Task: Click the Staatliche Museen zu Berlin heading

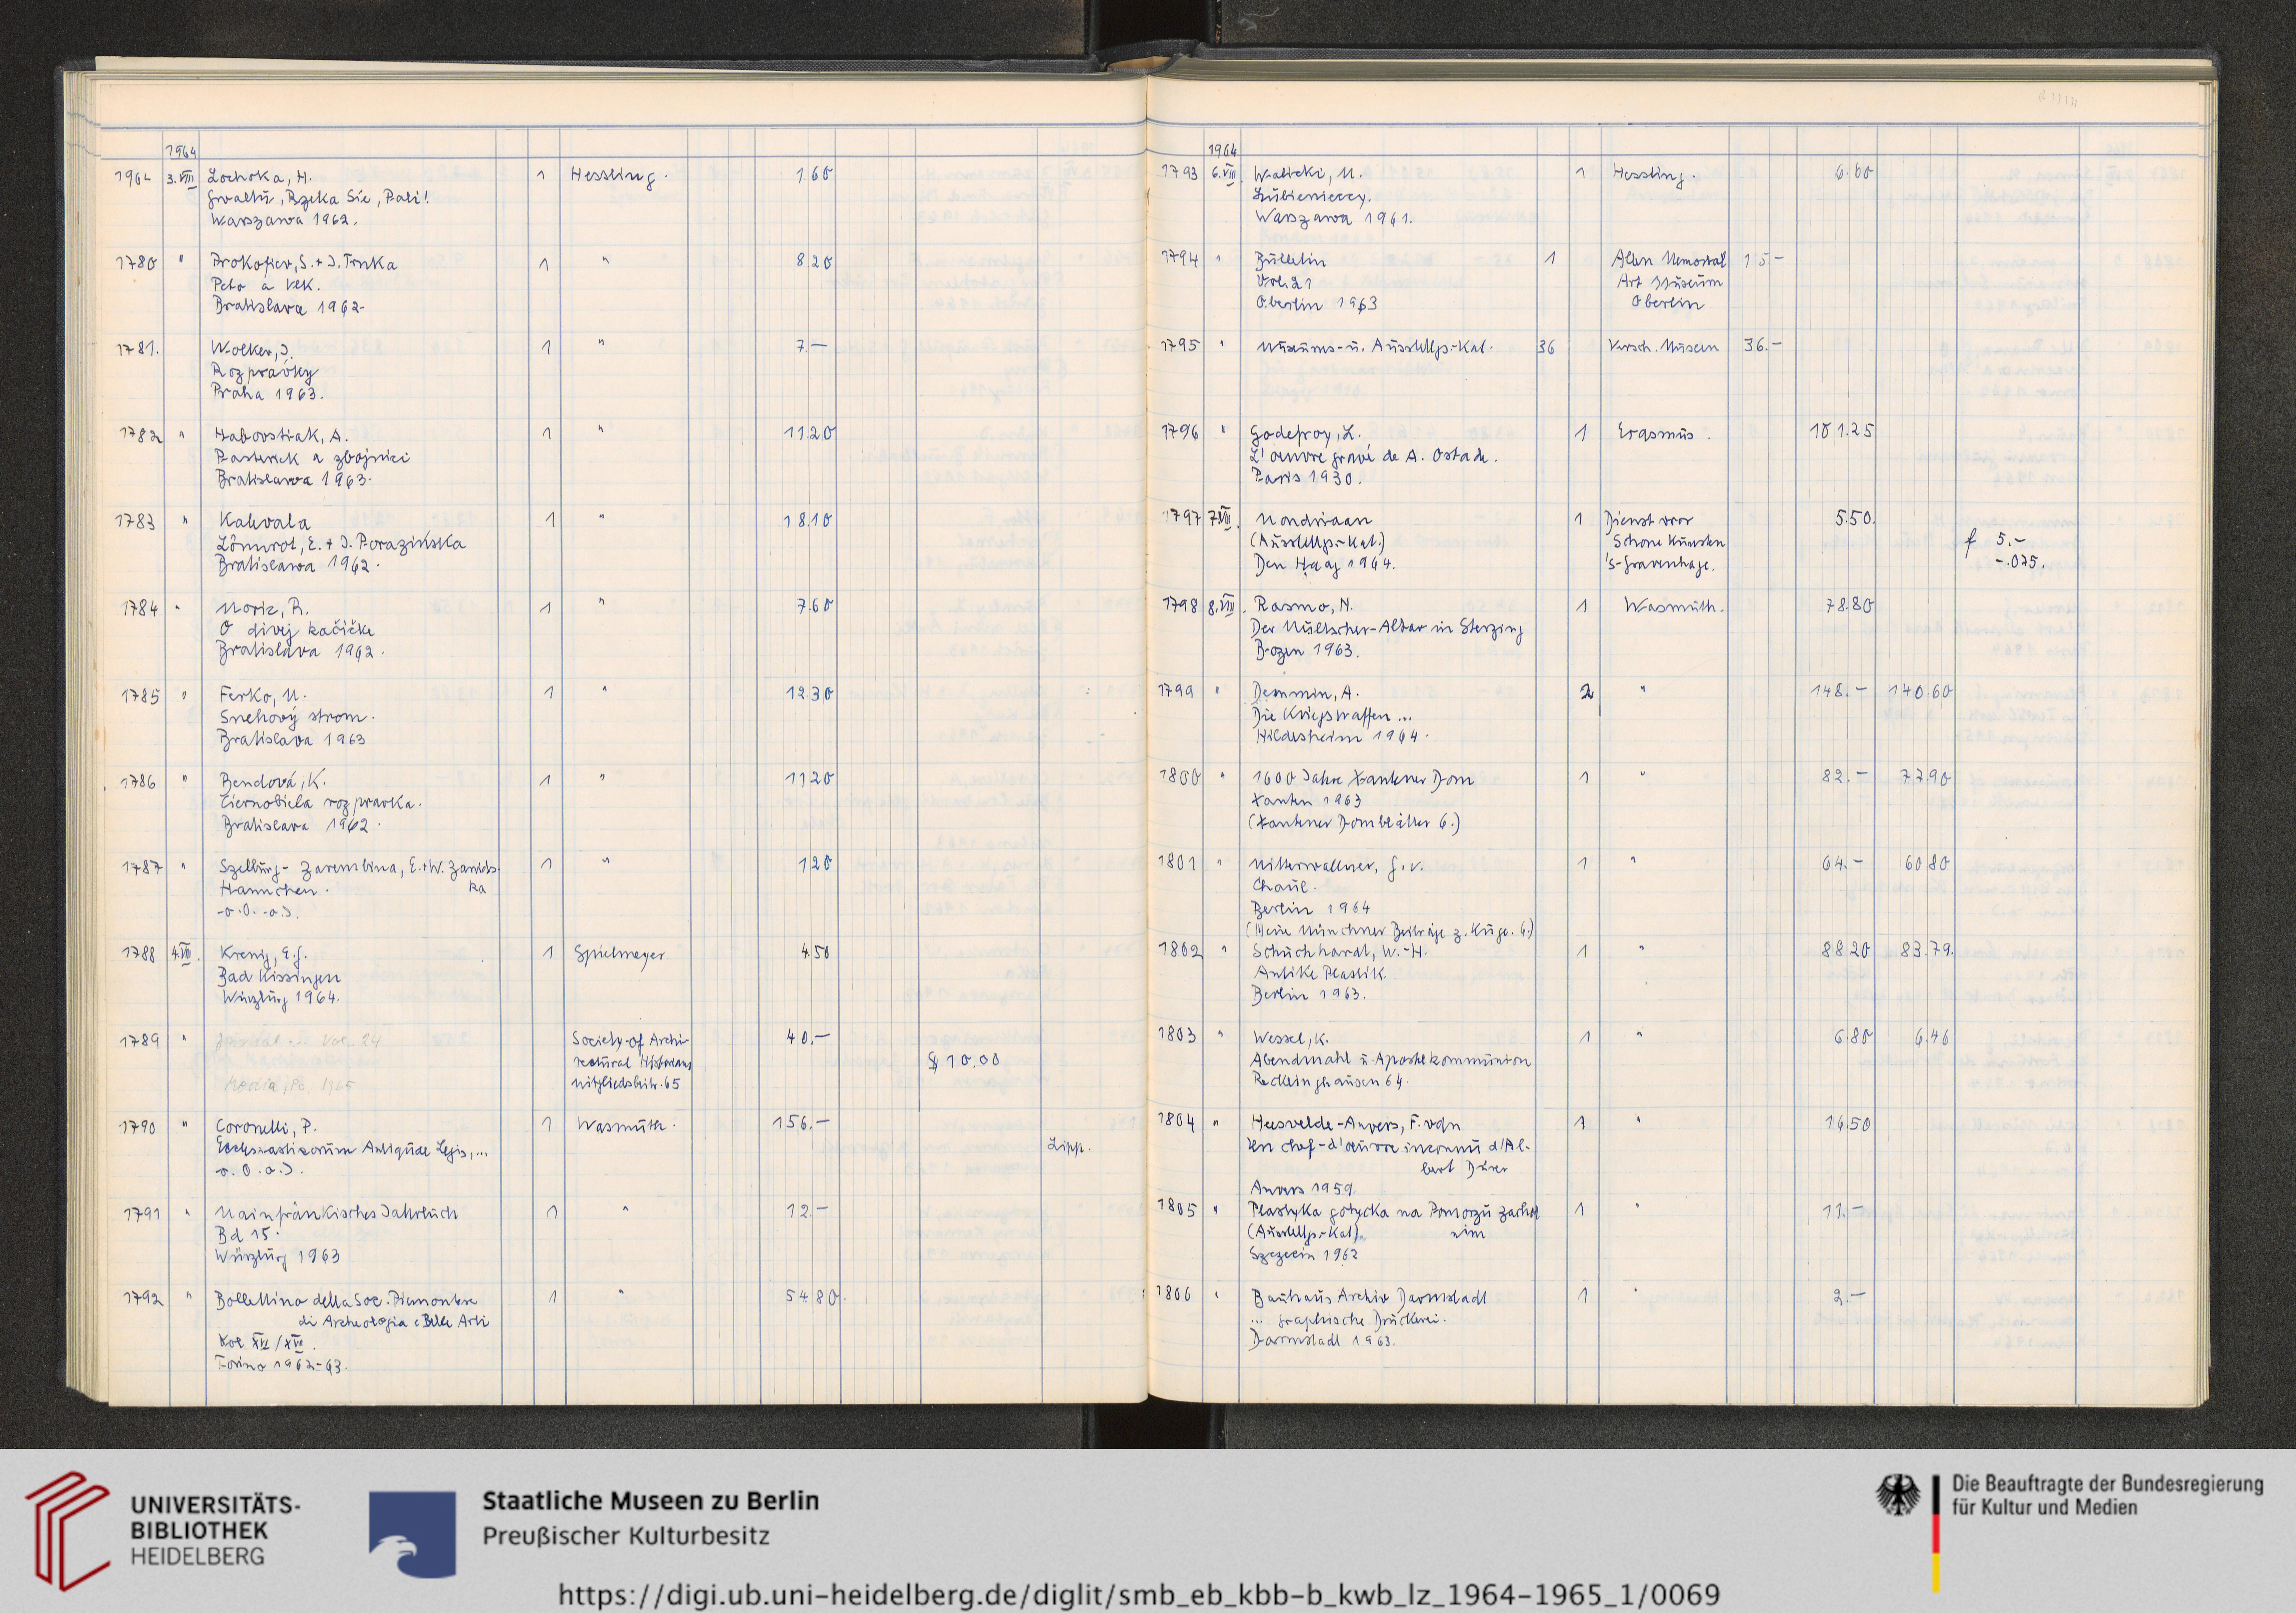Action: (651, 1501)
